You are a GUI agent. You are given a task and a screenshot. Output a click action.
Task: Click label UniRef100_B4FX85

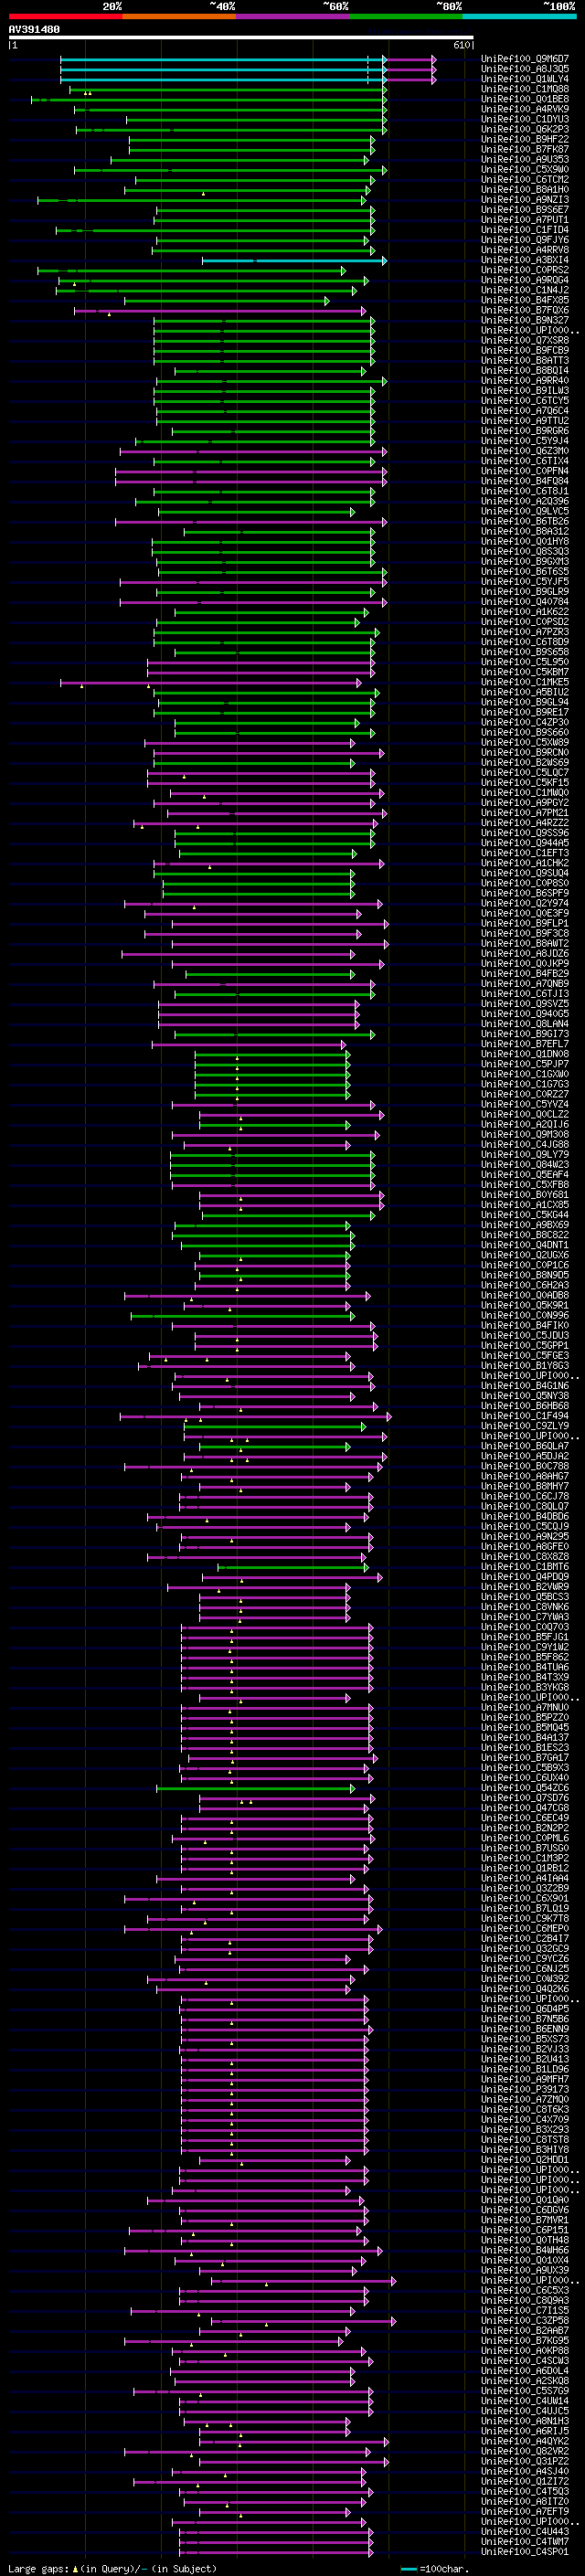click(x=525, y=300)
